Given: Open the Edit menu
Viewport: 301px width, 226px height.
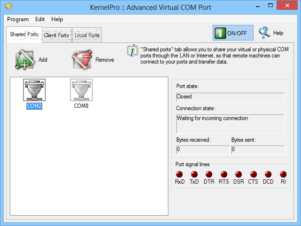Looking at the screenshot, I should point(40,19).
